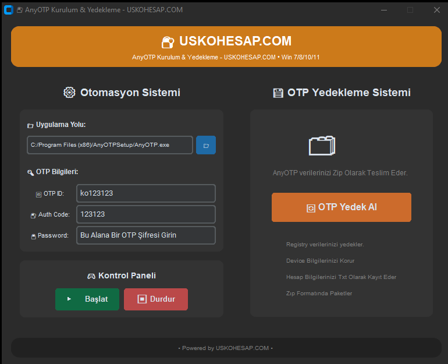Click the banner subtitle with Win 7/8/10/11
The height and width of the screenshot is (364, 448).
point(226,57)
